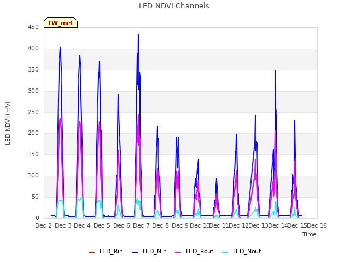This screenshot has width=350, height=262.
Task: Click the Dec 16 x-axis tick label
Action: click(317, 225)
